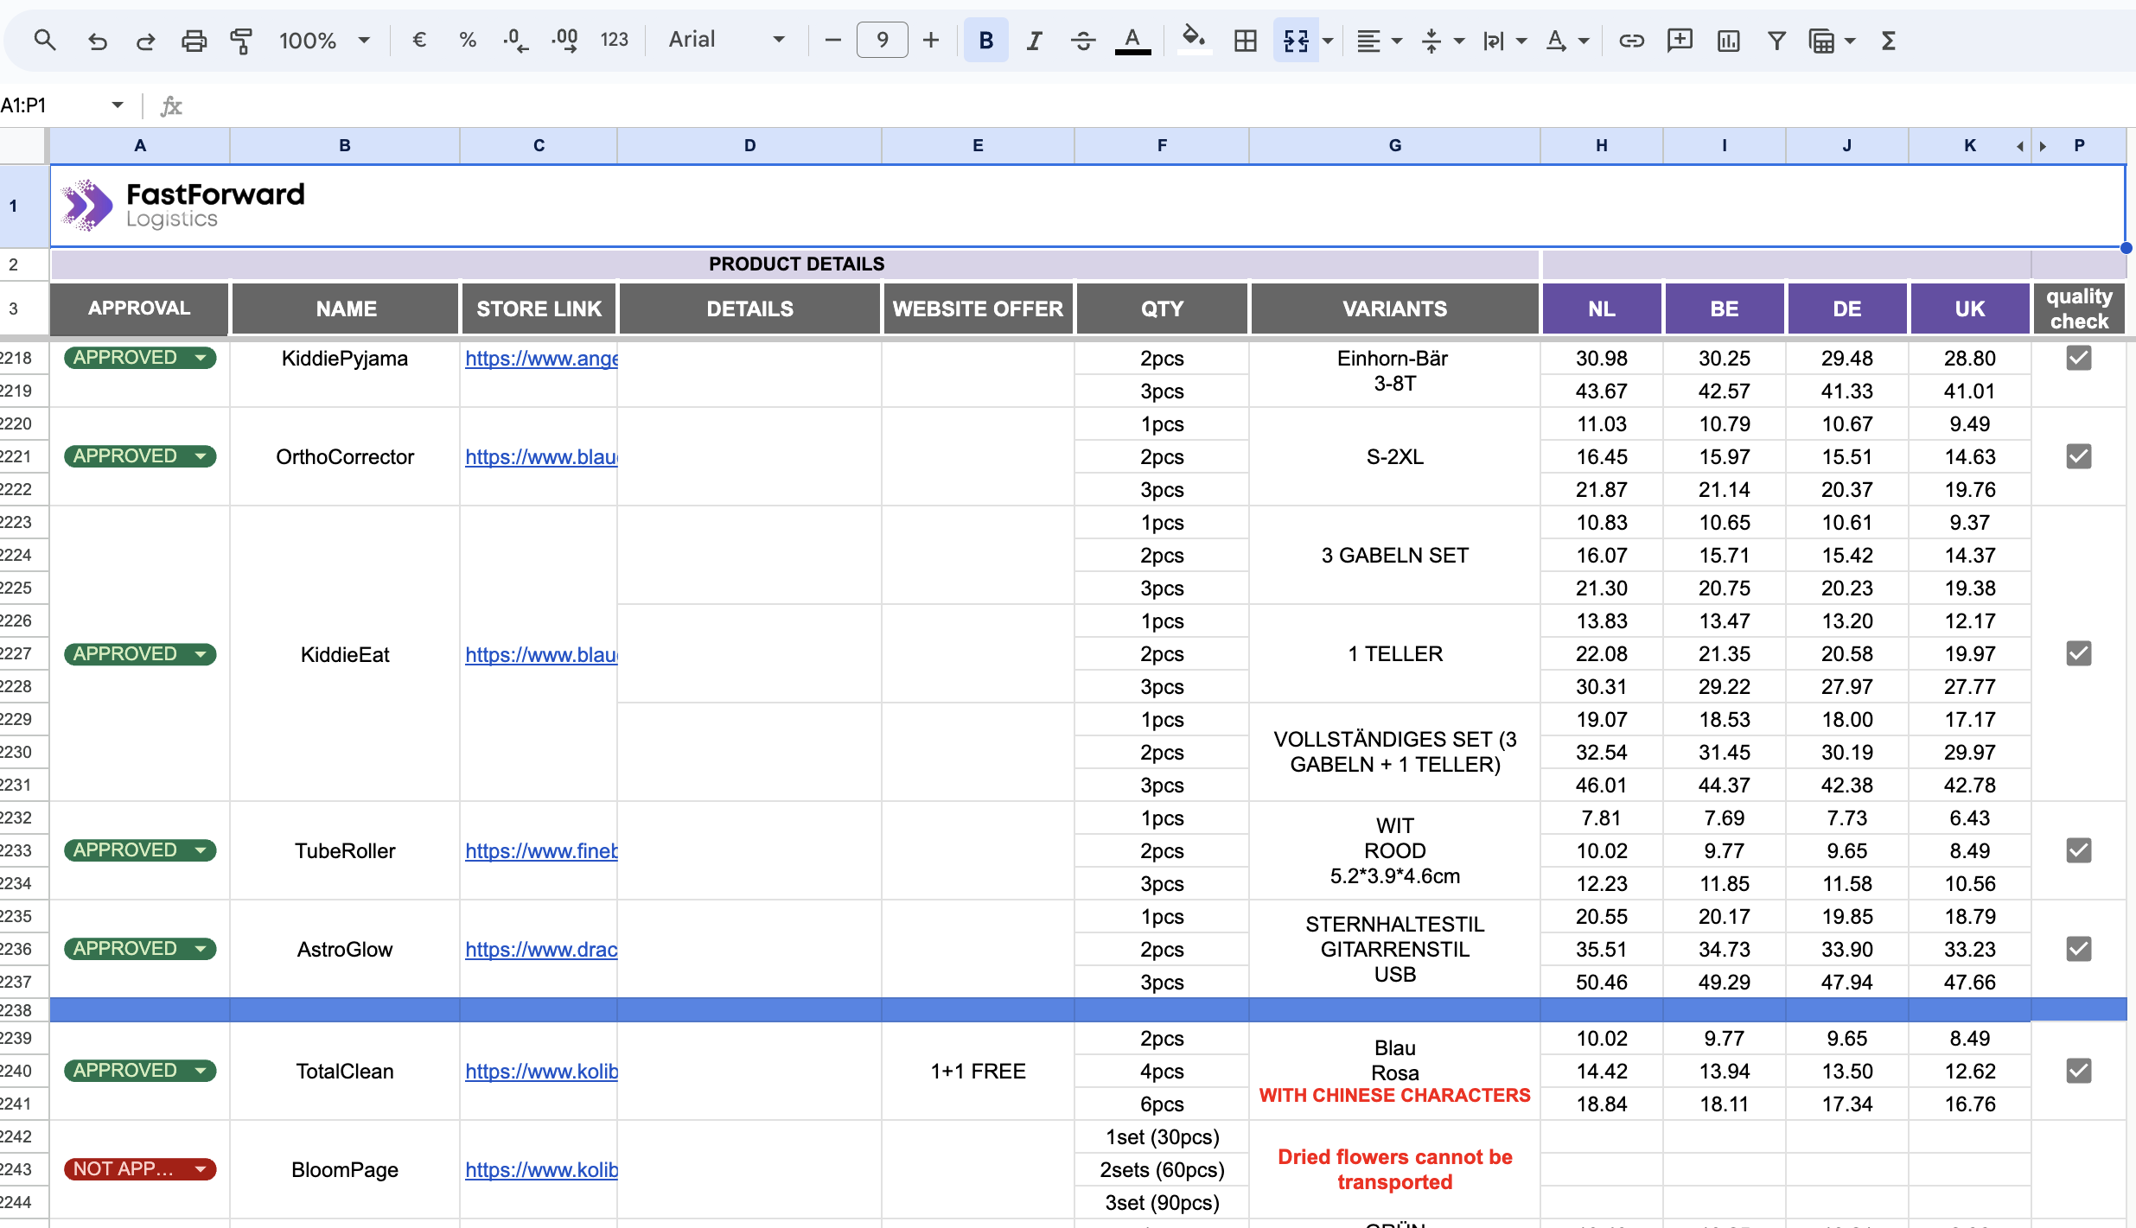This screenshot has width=2136, height=1228.
Task: Open text rotation dropdown
Action: tap(1566, 40)
